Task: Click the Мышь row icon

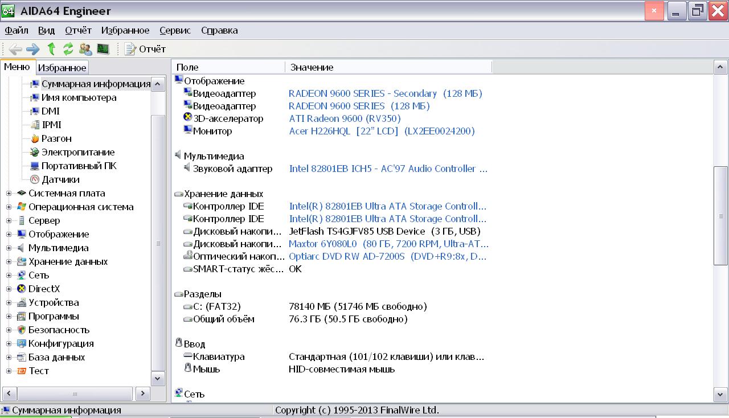Action: [188, 368]
